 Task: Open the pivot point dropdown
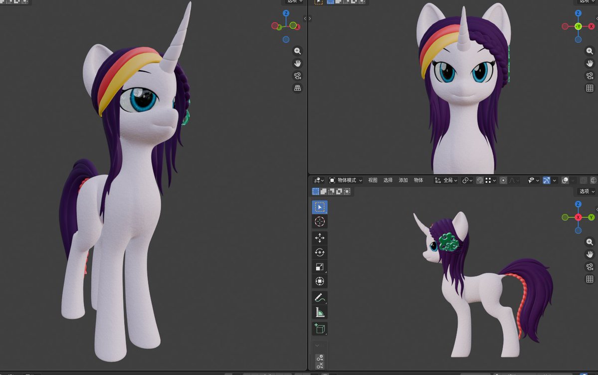coord(467,181)
